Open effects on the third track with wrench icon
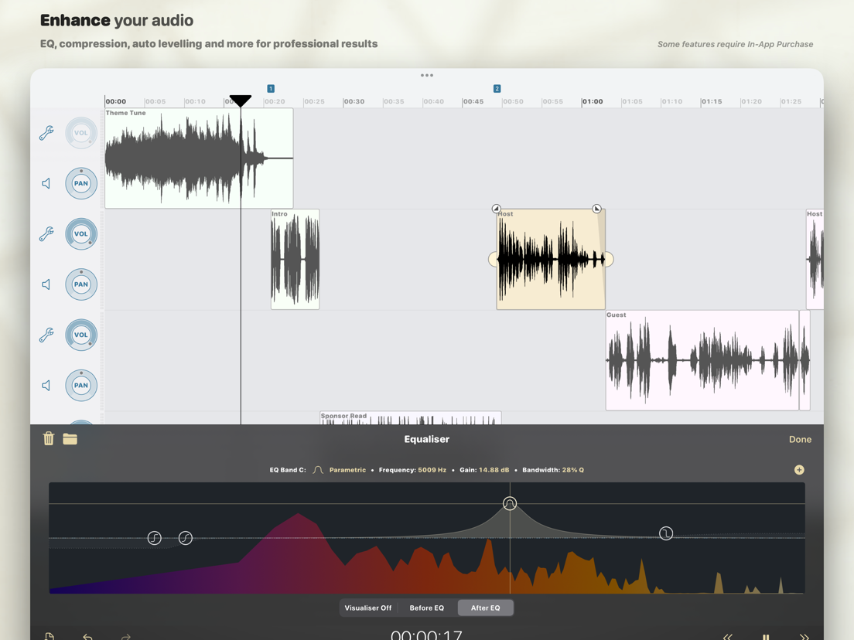This screenshot has width=854, height=640. point(46,335)
